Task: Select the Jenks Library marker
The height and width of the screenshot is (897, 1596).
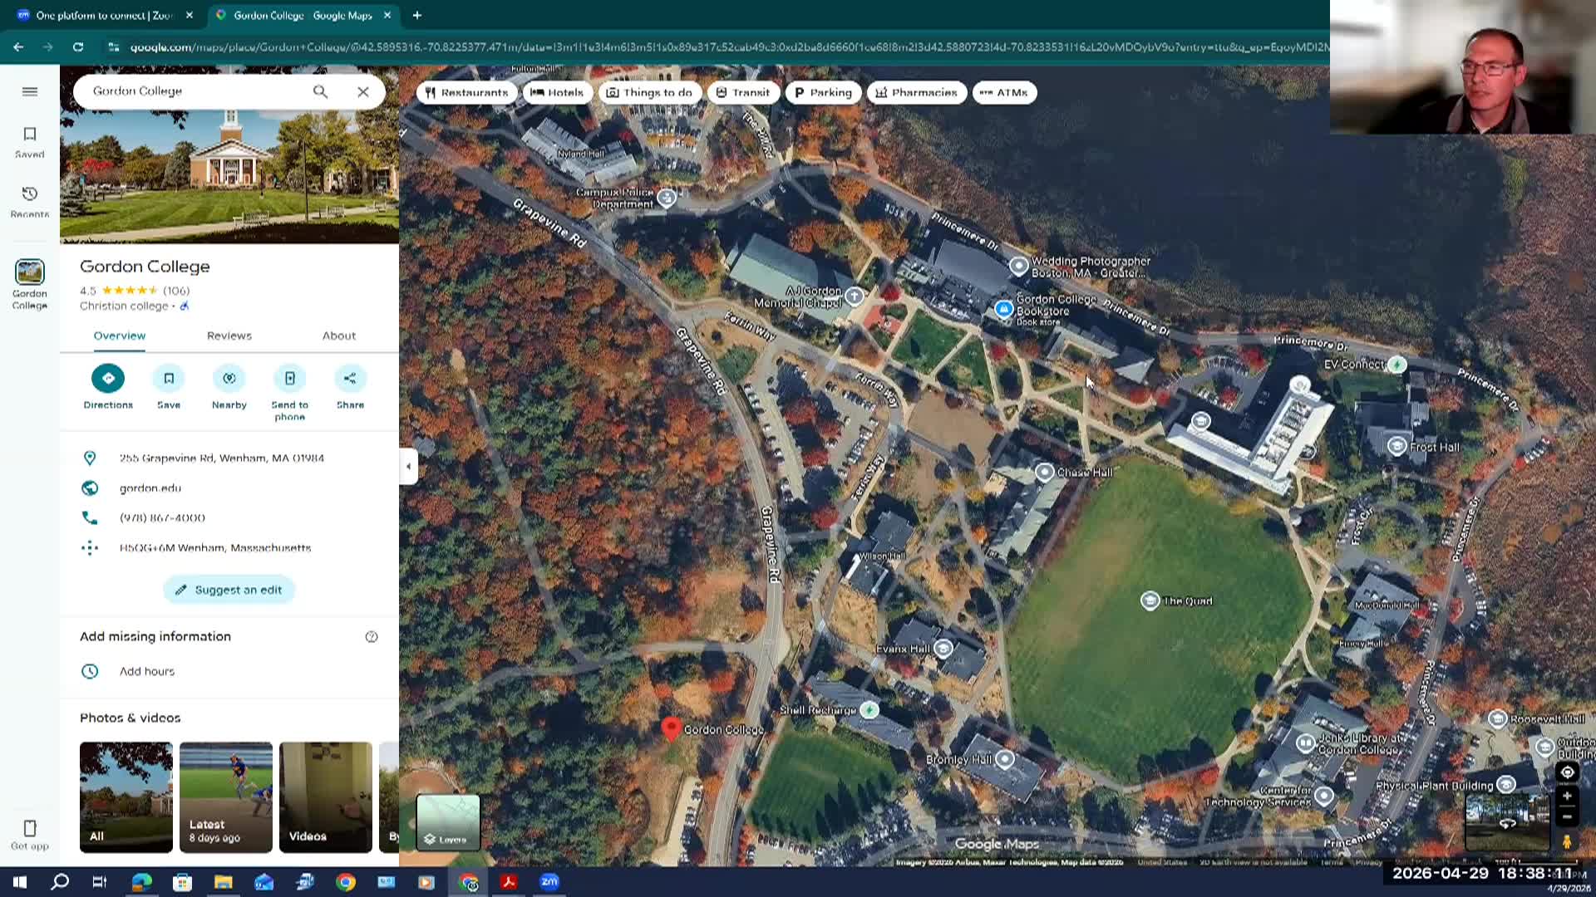Action: [1306, 743]
